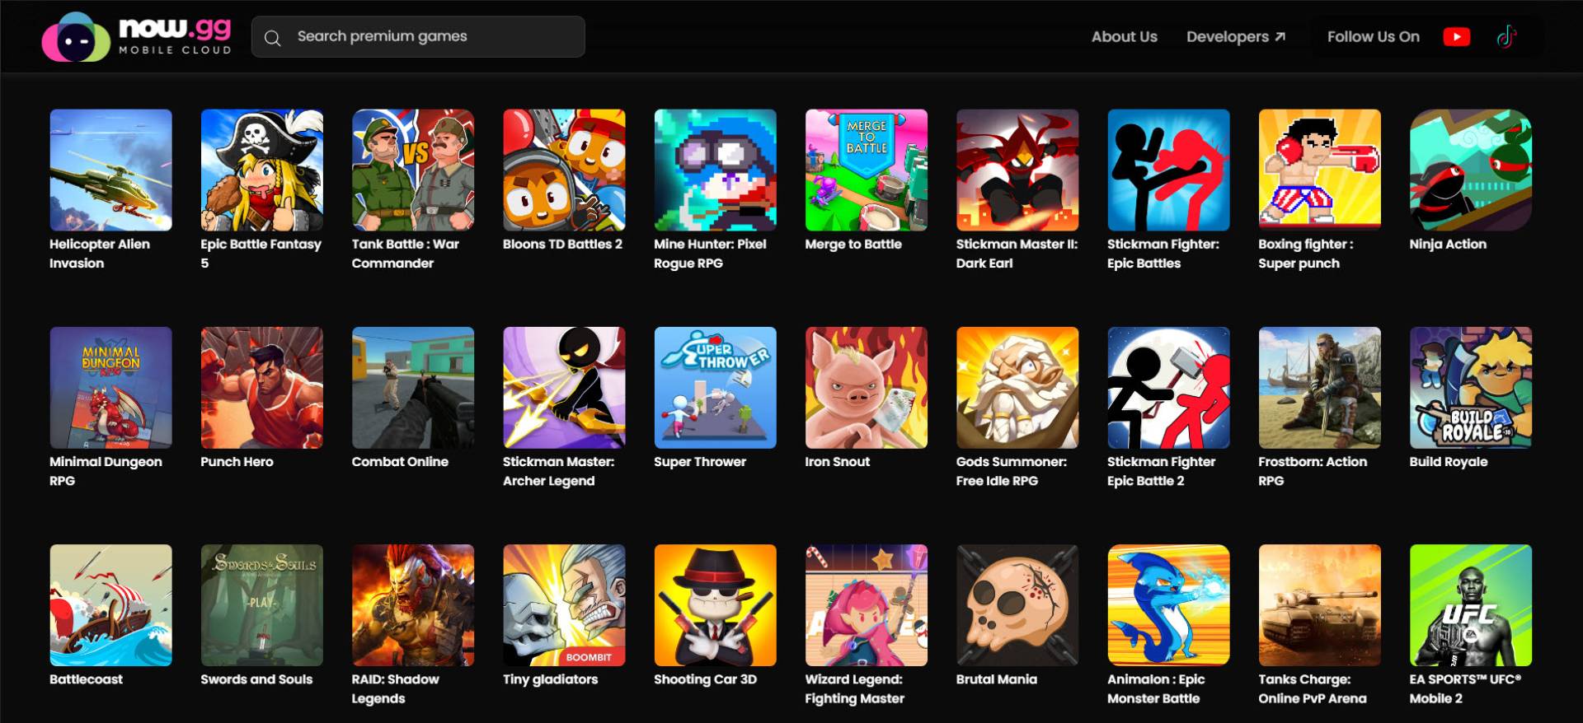Select Wizard Legend Fighting Master thumbnail

867,605
